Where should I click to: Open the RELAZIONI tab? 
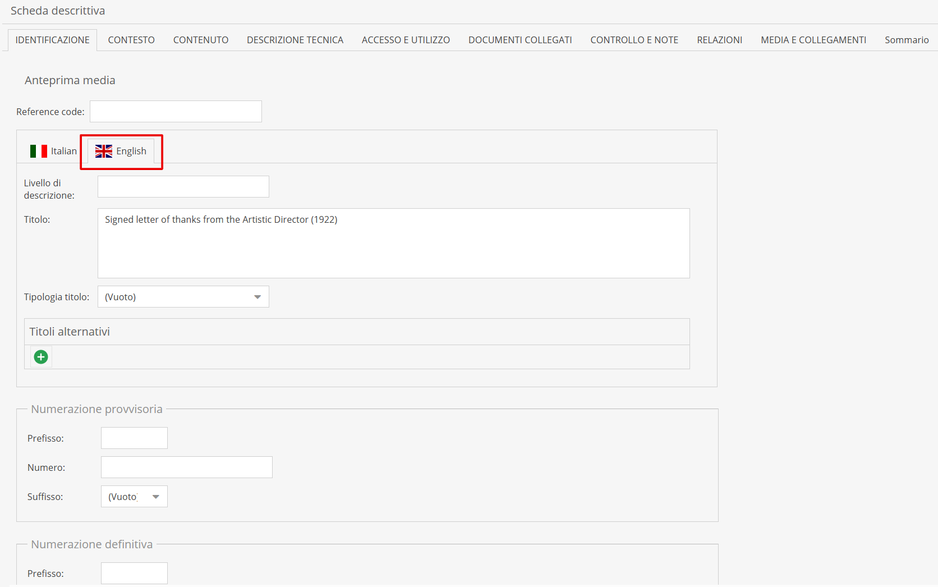(719, 40)
